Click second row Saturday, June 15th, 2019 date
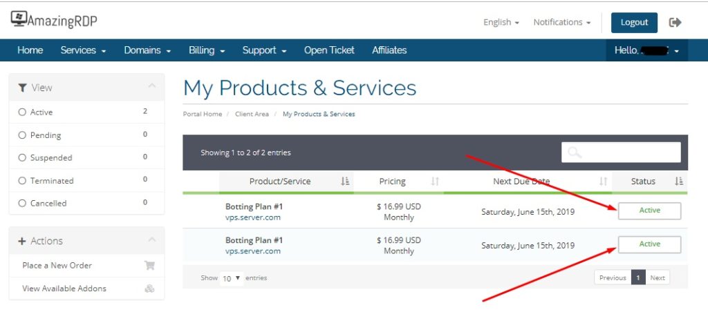Viewport: 708px width, 323px height. click(528, 246)
